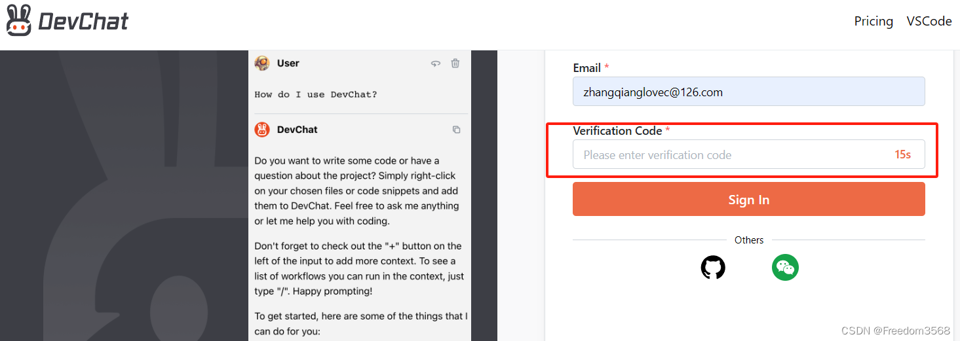This screenshot has width=960, height=341.
Task: Click the 15s resend countdown
Action: point(902,155)
